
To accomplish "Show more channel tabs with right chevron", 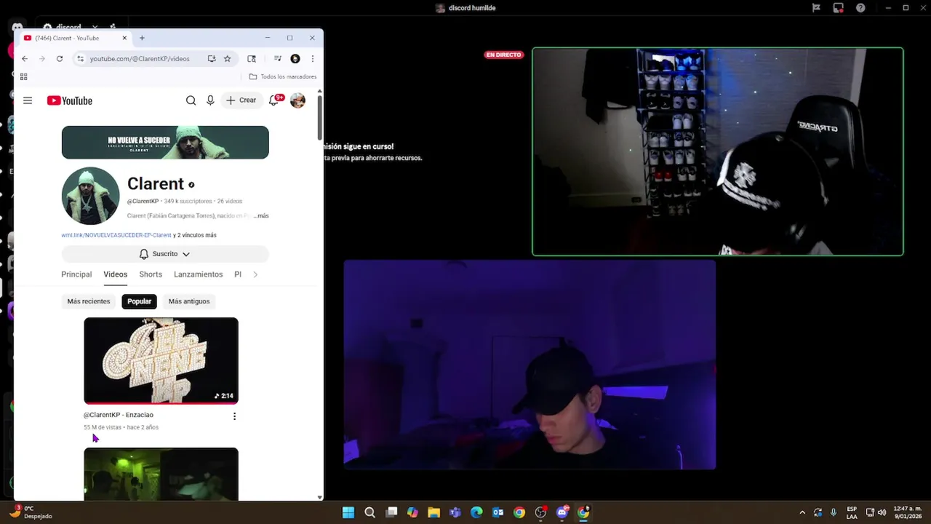I will (x=255, y=274).
